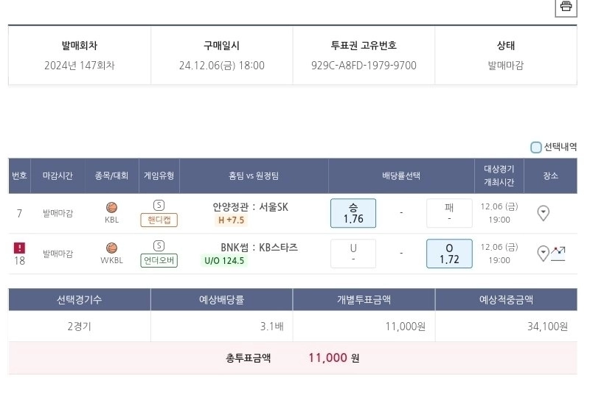590x415 pixels.
Task: Click the 핸디캡 game type tag
Action: [159, 220]
